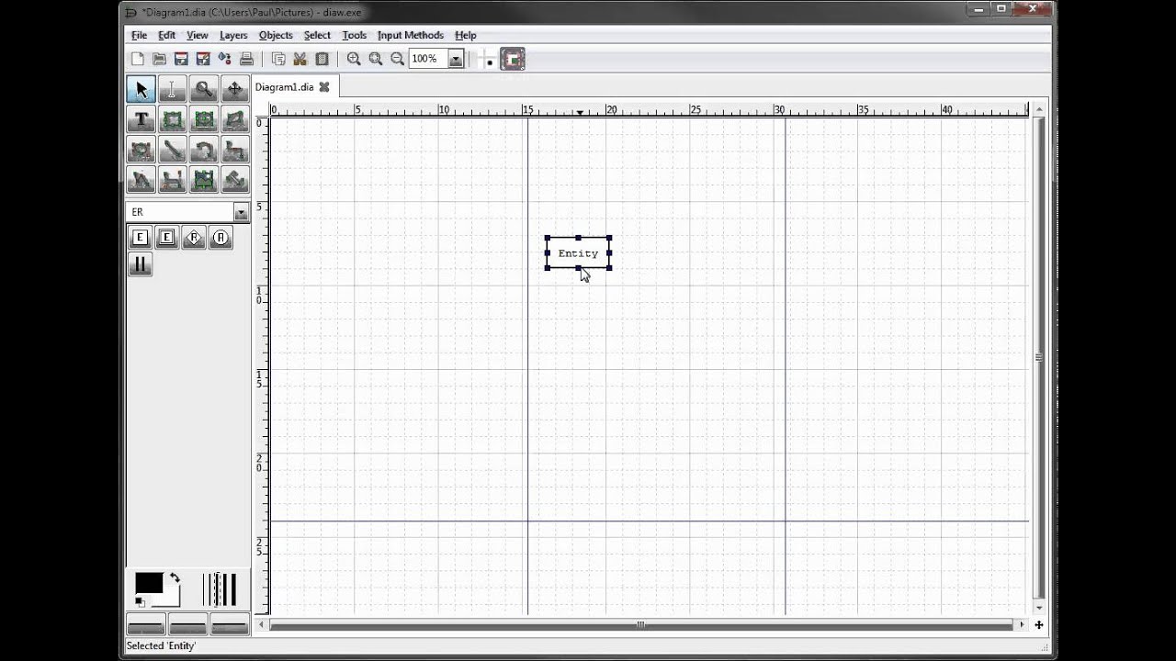Viewport: 1176px width, 661px height.
Task: Open the Layers menu
Action: 233,35
